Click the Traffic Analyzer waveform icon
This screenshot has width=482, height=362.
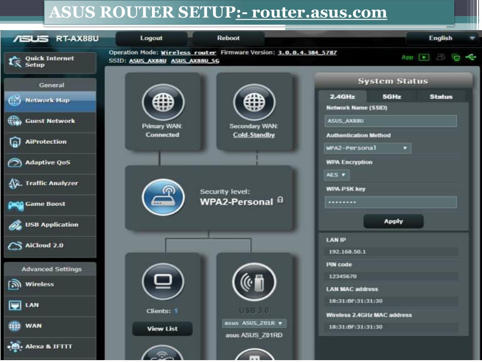[x=15, y=183]
